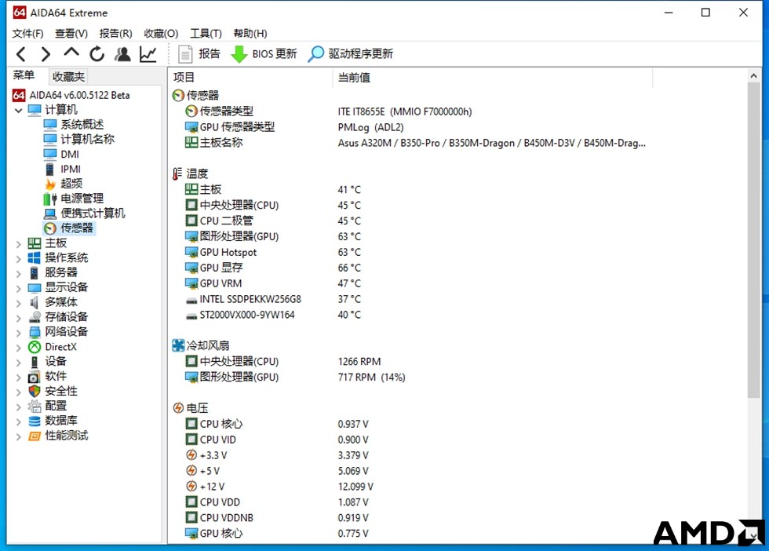This screenshot has width=769, height=551.
Task: Go back with the left arrow toolbar icon
Action: (20, 54)
